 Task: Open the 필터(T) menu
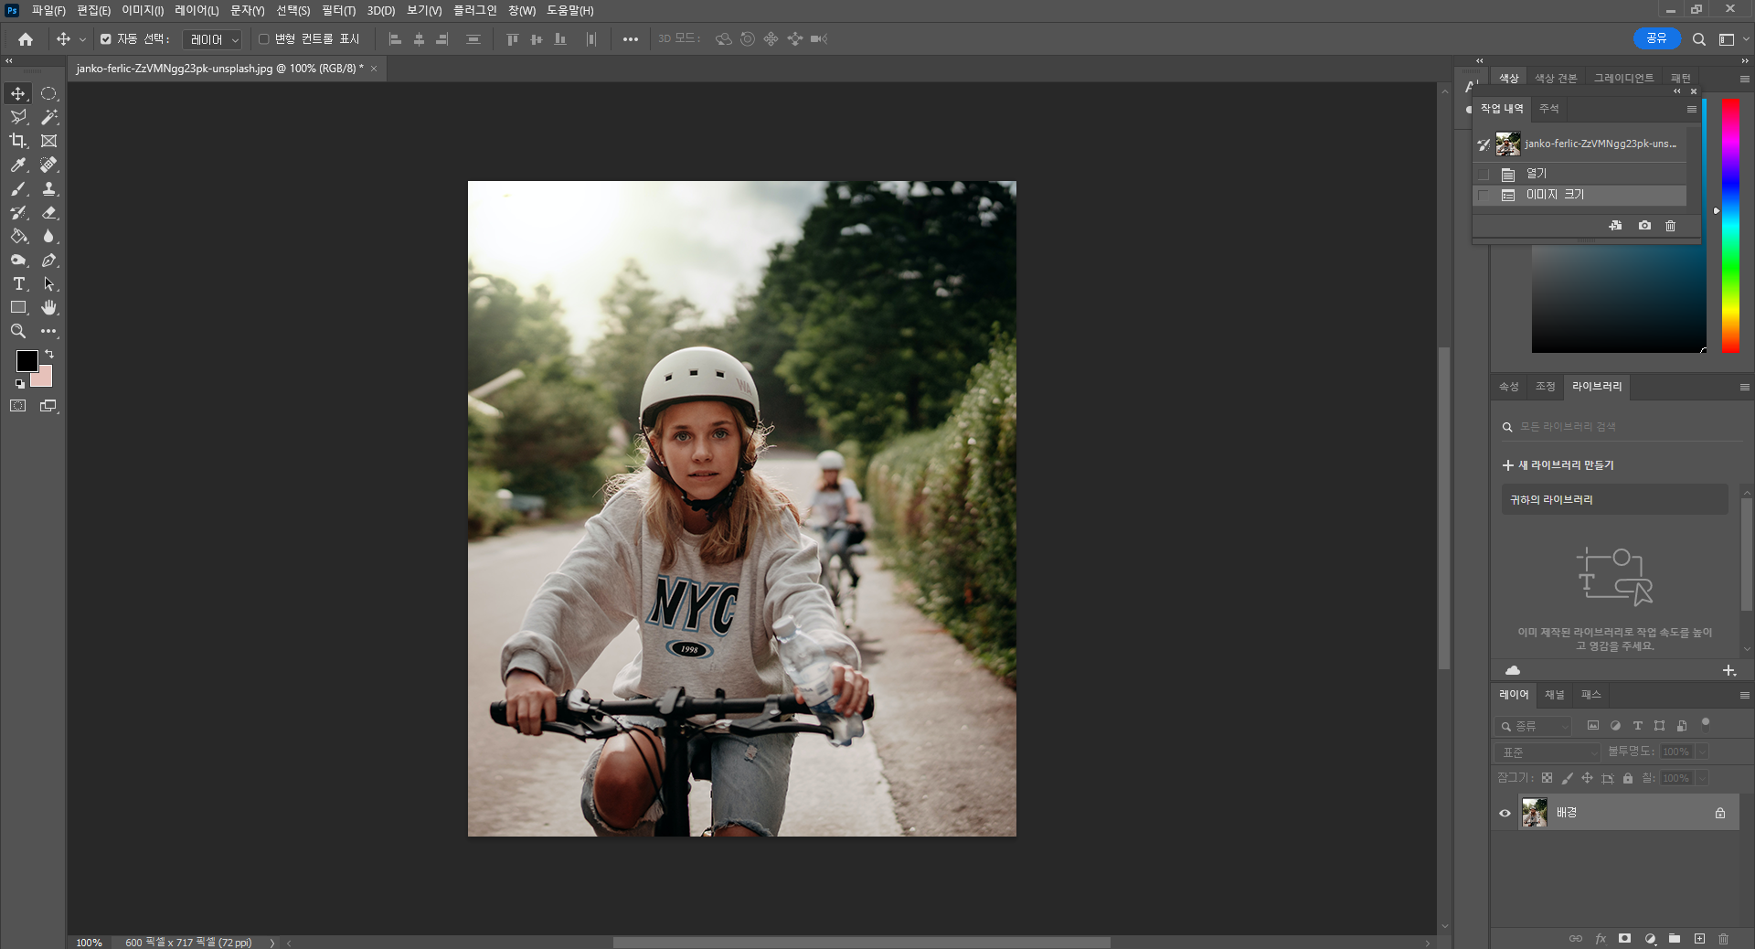click(x=338, y=10)
